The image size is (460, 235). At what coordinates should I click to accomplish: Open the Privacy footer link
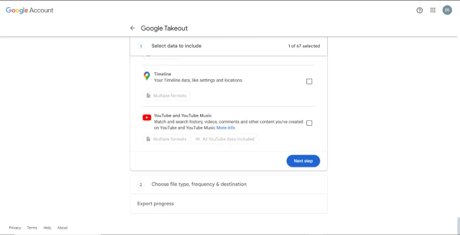click(15, 228)
